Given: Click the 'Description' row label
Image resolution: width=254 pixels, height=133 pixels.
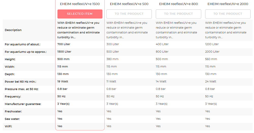Looking at the screenshot, I should coord(13,30).
